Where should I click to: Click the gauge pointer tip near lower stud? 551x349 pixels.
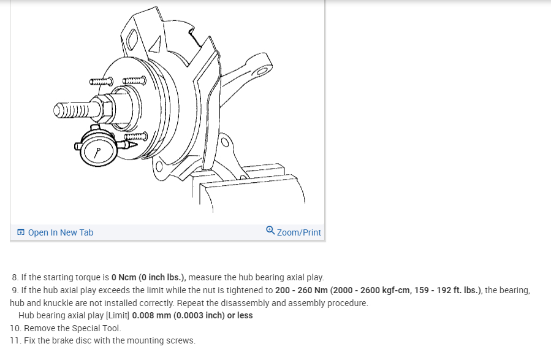click(x=132, y=144)
